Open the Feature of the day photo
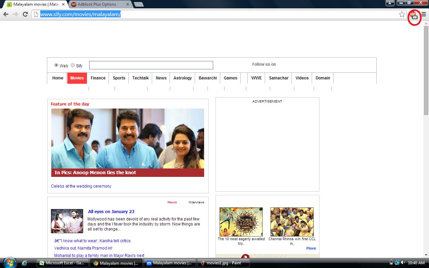 (128, 138)
